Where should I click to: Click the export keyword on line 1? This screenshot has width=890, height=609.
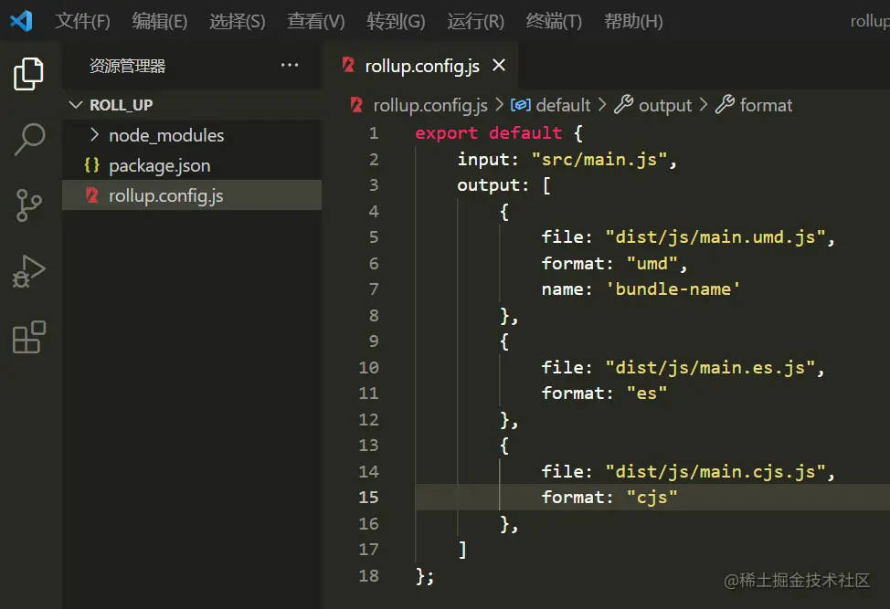(x=446, y=133)
